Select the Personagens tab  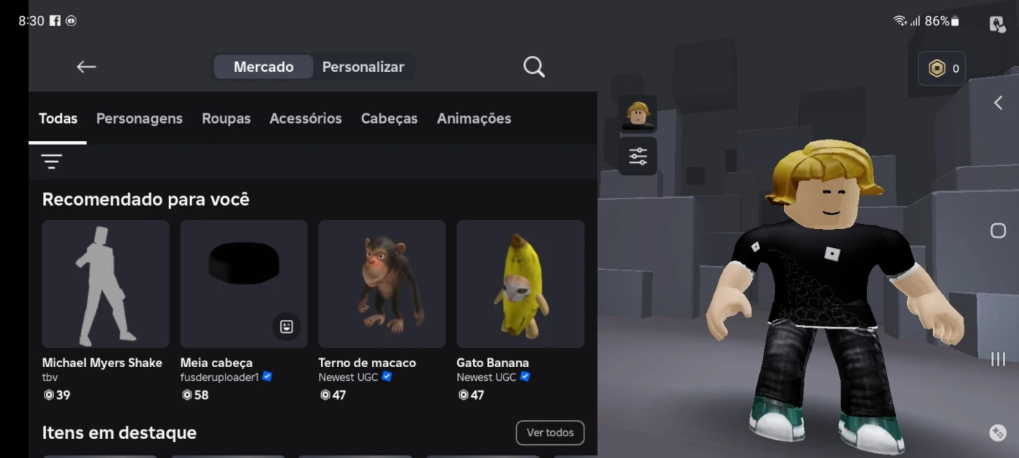click(140, 118)
